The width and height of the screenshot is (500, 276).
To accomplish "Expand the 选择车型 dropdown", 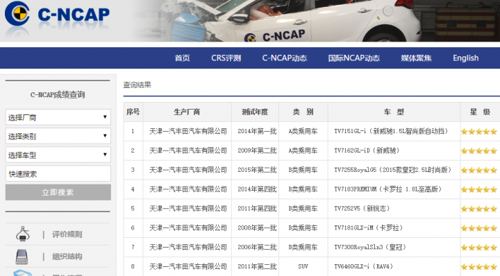I will [58, 155].
